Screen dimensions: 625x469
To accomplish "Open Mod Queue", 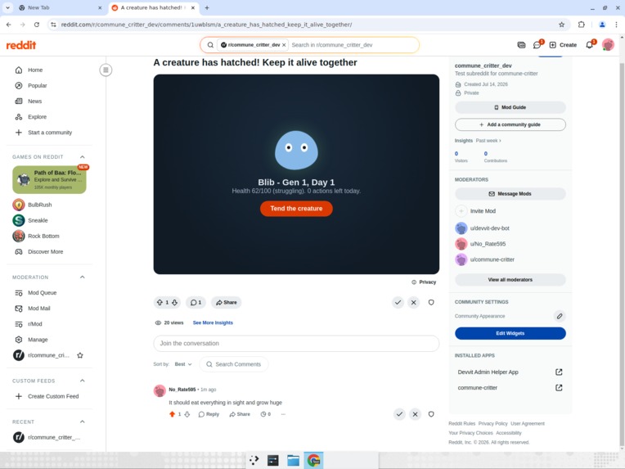I will coord(49,292).
